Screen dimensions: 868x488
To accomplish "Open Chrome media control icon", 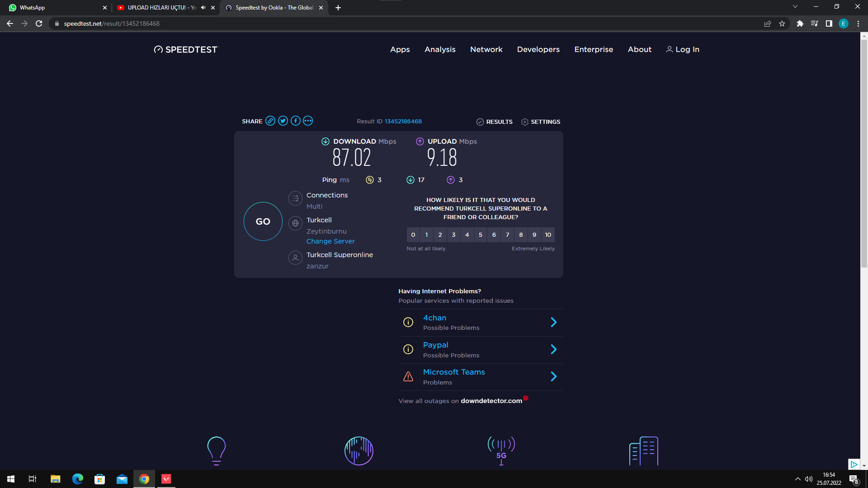I will click(x=815, y=23).
